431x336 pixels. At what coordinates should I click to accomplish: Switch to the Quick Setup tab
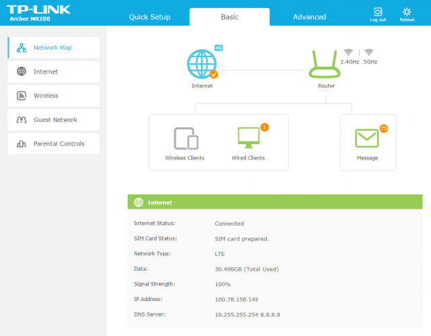tap(150, 17)
